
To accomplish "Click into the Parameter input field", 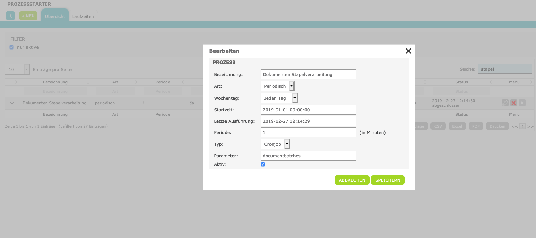I will 308,156.
